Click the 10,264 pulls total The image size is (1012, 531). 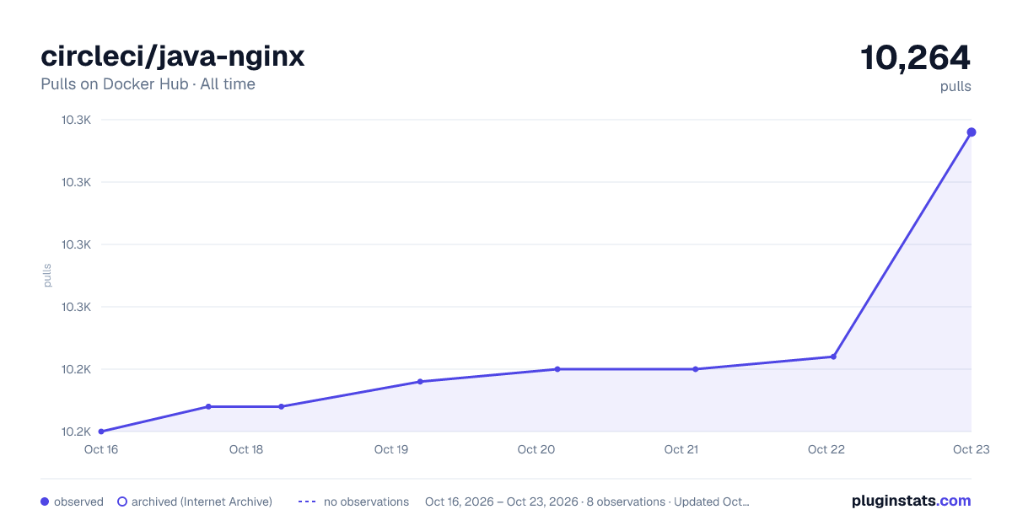915,58
